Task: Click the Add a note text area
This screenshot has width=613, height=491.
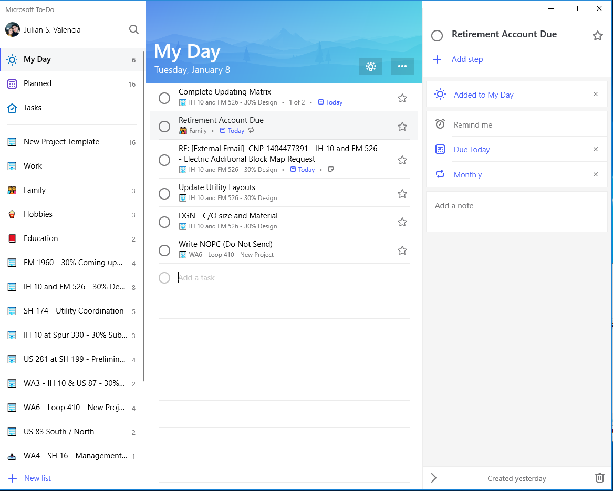Action: (516, 212)
